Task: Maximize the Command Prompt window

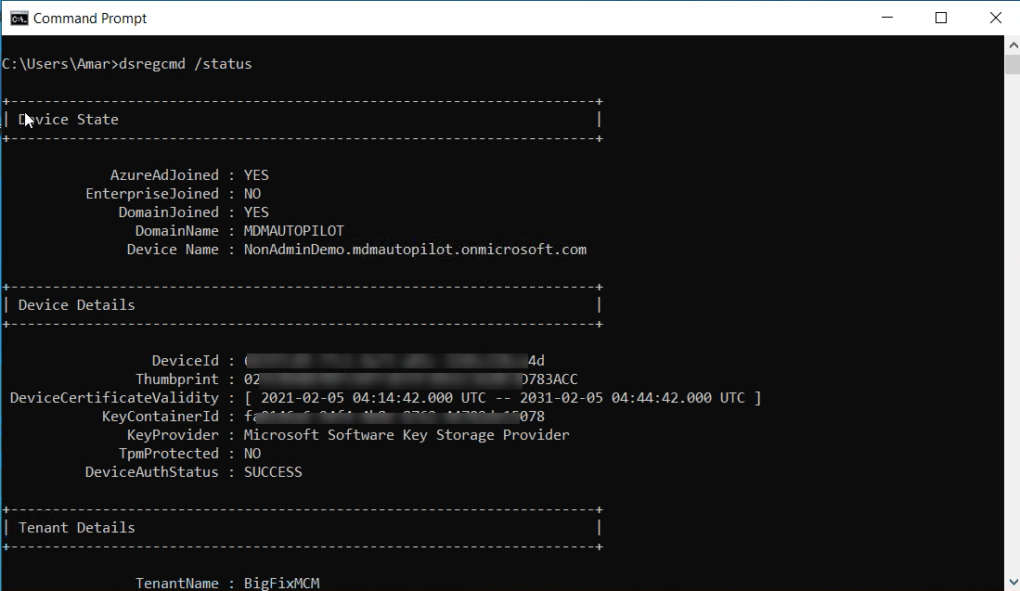Action: pos(941,18)
